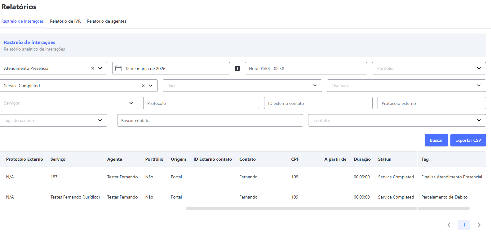The height and width of the screenshot is (237, 491).
Task: Focus the Protocolo input field
Action: [x=201, y=103]
